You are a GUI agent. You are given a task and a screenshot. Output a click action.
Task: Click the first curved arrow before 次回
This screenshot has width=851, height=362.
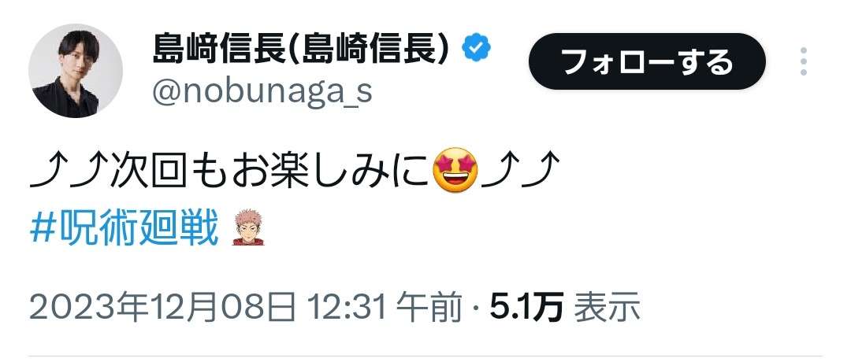(50, 172)
